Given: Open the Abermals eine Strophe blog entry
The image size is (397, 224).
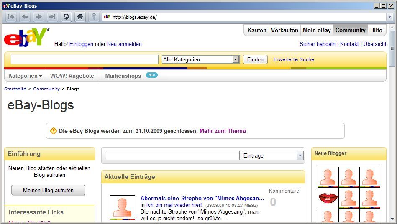Looking at the screenshot, I should (202, 198).
